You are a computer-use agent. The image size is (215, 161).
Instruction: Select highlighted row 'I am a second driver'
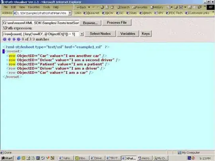tap(63, 60)
